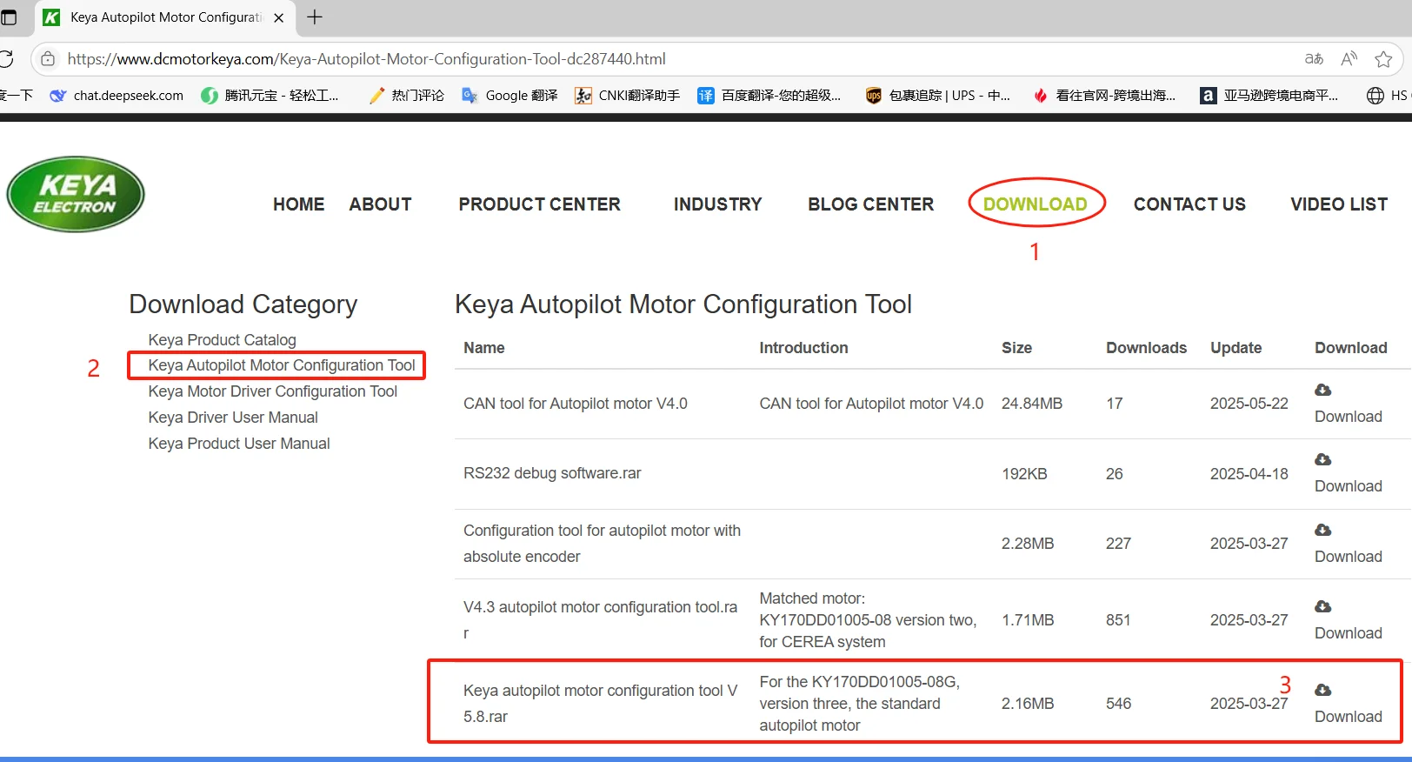
Task: Go to the HOME menu item
Action: tap(298, 204)
